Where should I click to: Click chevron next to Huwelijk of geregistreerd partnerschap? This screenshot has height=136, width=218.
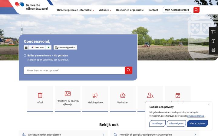click(195, 134)
